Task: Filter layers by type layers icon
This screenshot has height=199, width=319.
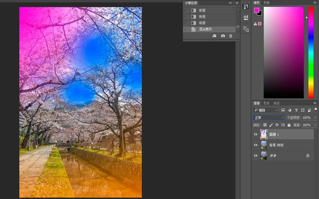Action: (x=296, y=110)
